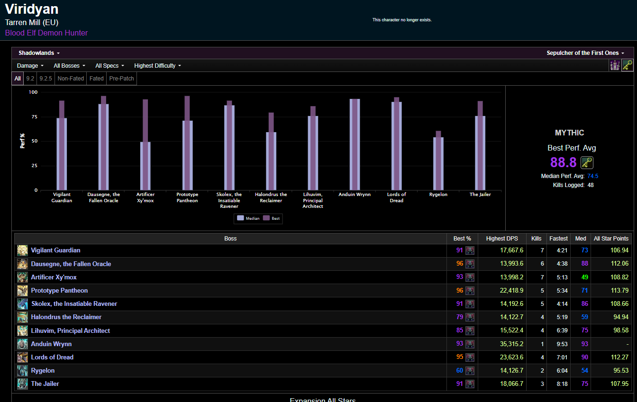
Task: Open the Vigilant Guardian boss link
Action: [55, 250]
